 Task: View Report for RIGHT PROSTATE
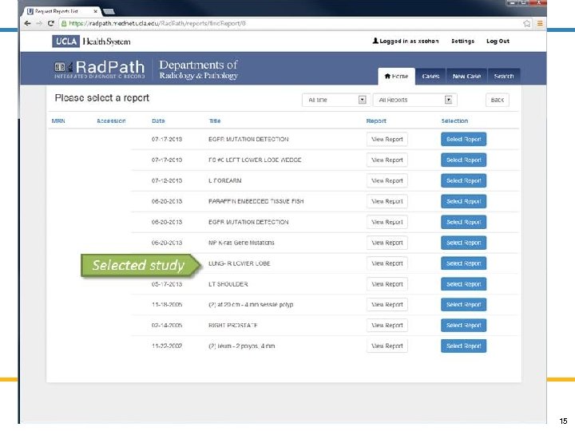(387, 326)
